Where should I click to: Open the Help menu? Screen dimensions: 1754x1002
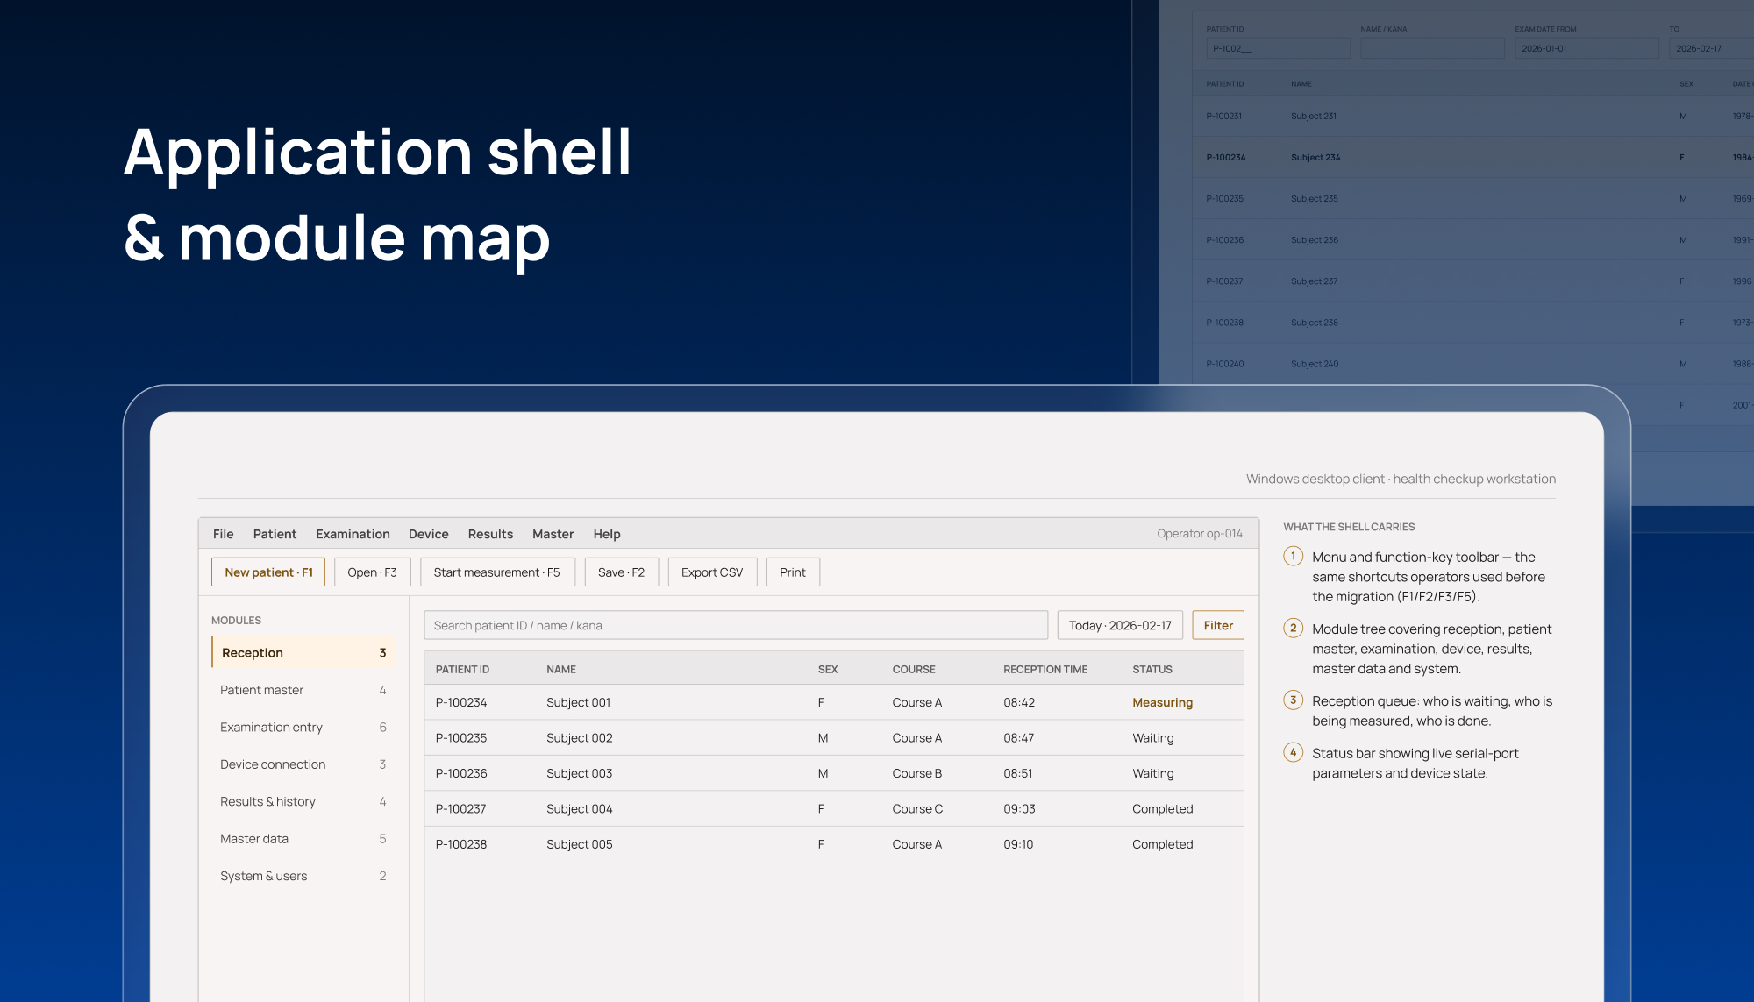pos(606,534)
